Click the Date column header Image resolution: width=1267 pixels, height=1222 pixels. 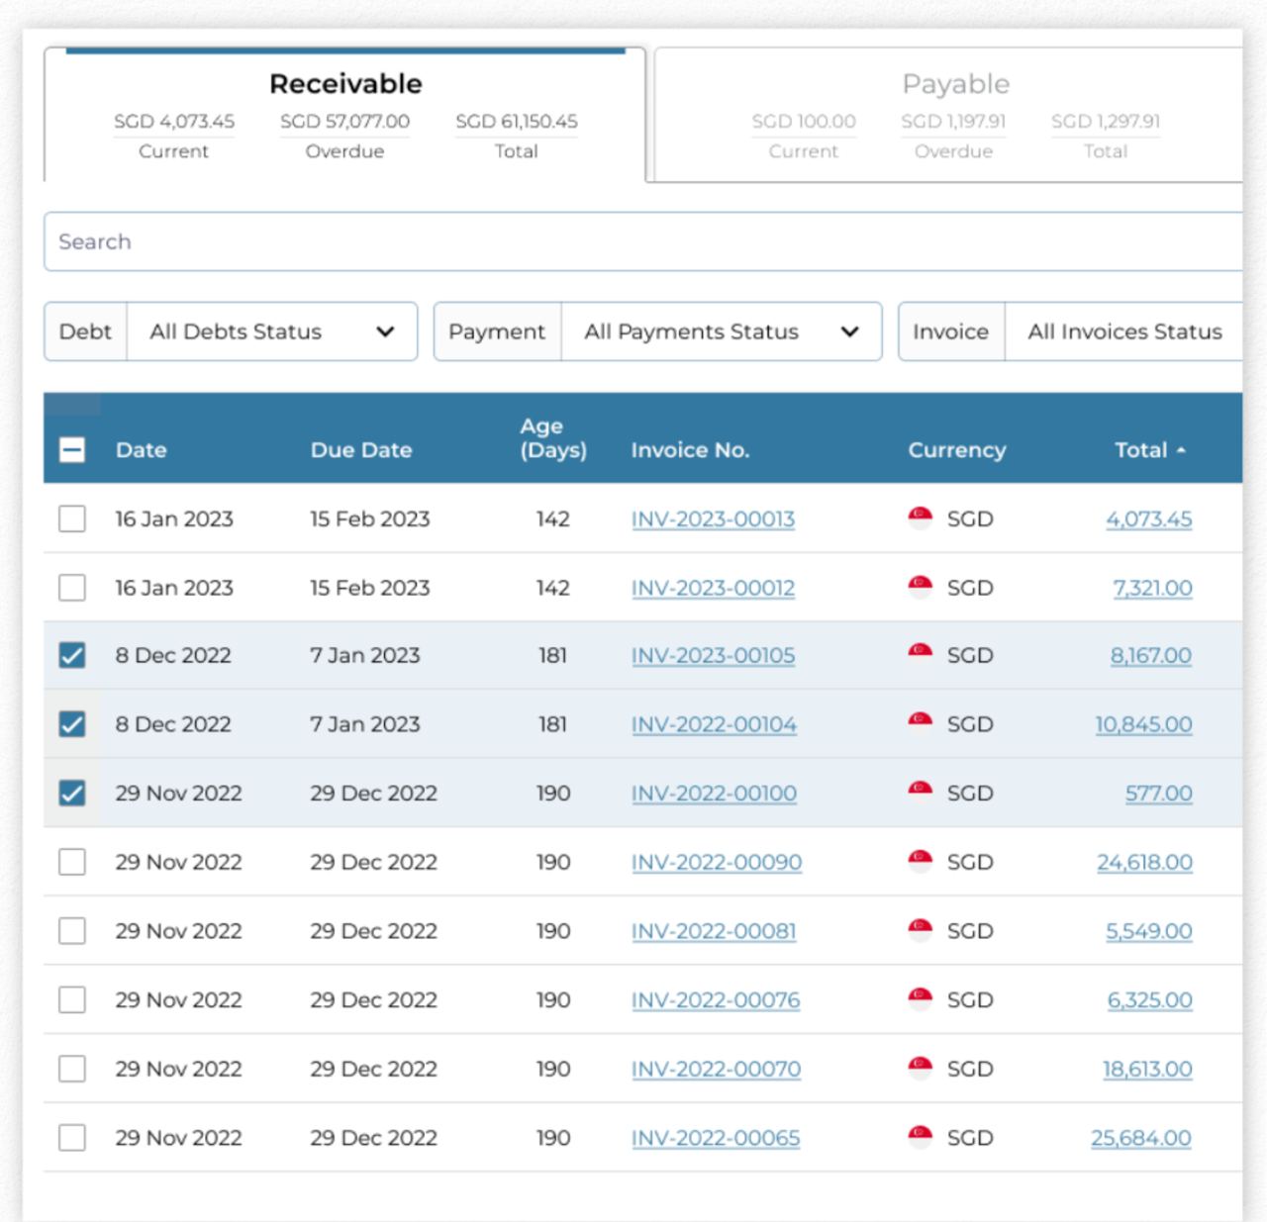[x=141, y=450]
